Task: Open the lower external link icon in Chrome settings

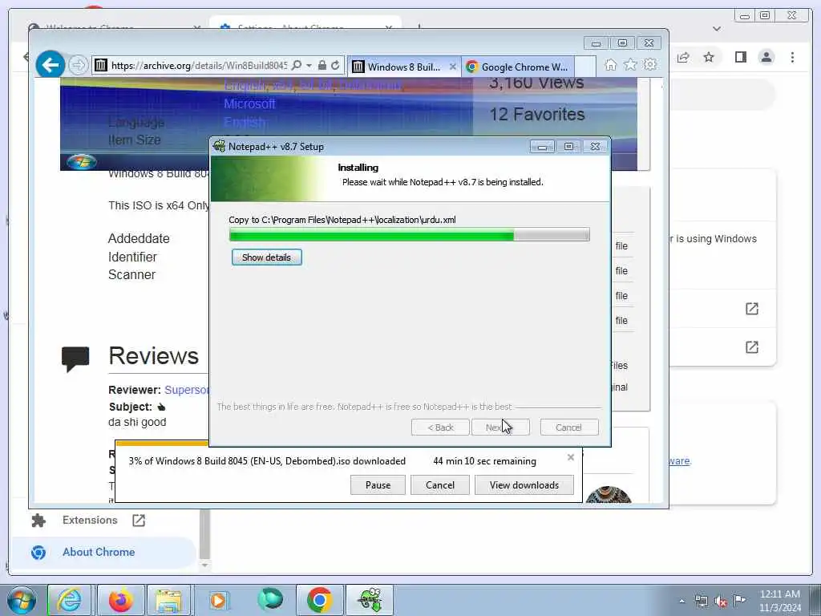Action: (752, 346)
